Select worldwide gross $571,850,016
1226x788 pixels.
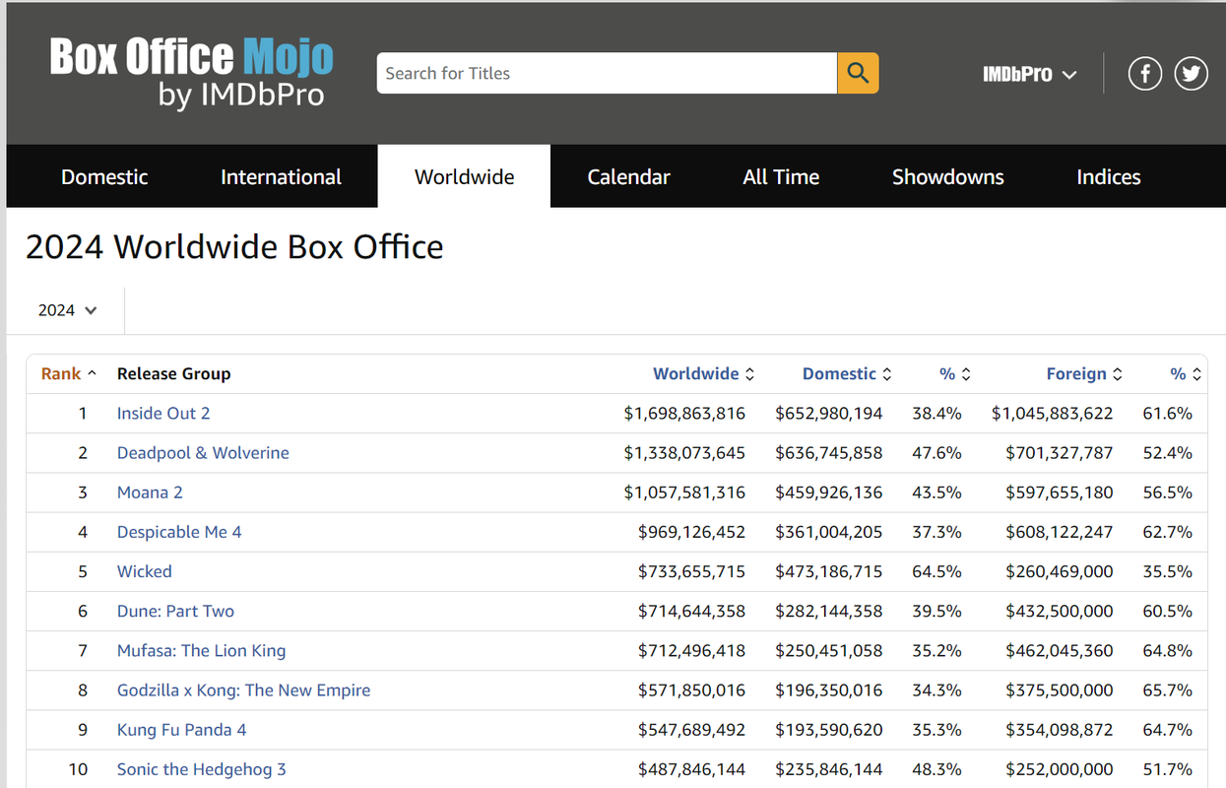[692, 689]
